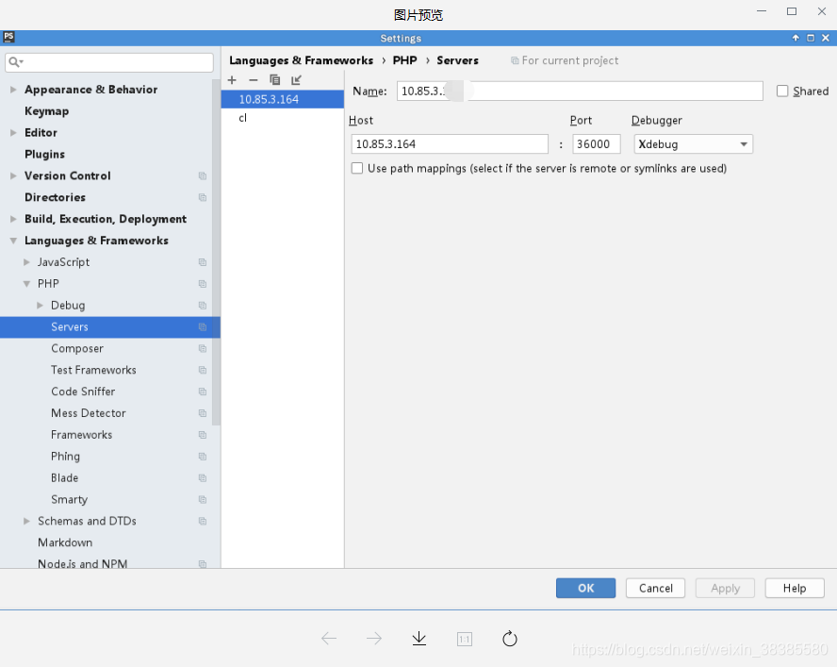Expand Build, Execution, Deployment arrow
Image resolution: width=837 pixels, height=667 pixels.
(x=13, y=219)
